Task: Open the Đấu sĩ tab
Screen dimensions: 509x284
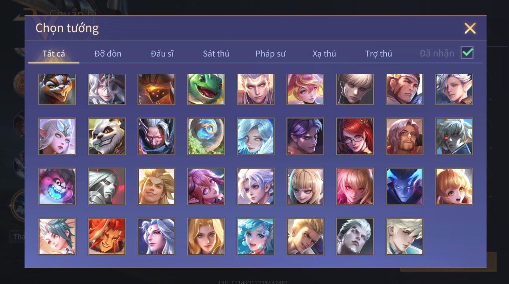Action: tap(162, 53)
